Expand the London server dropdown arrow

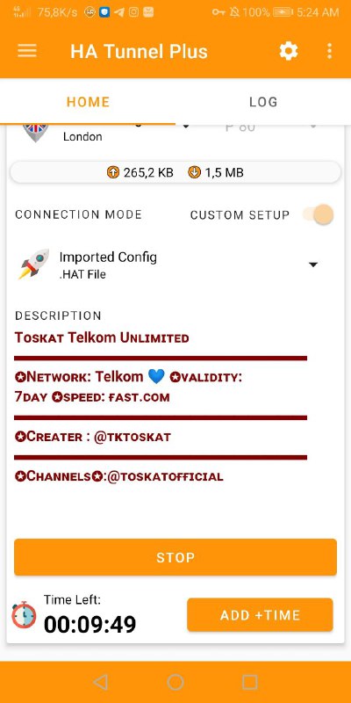(186, 127)
